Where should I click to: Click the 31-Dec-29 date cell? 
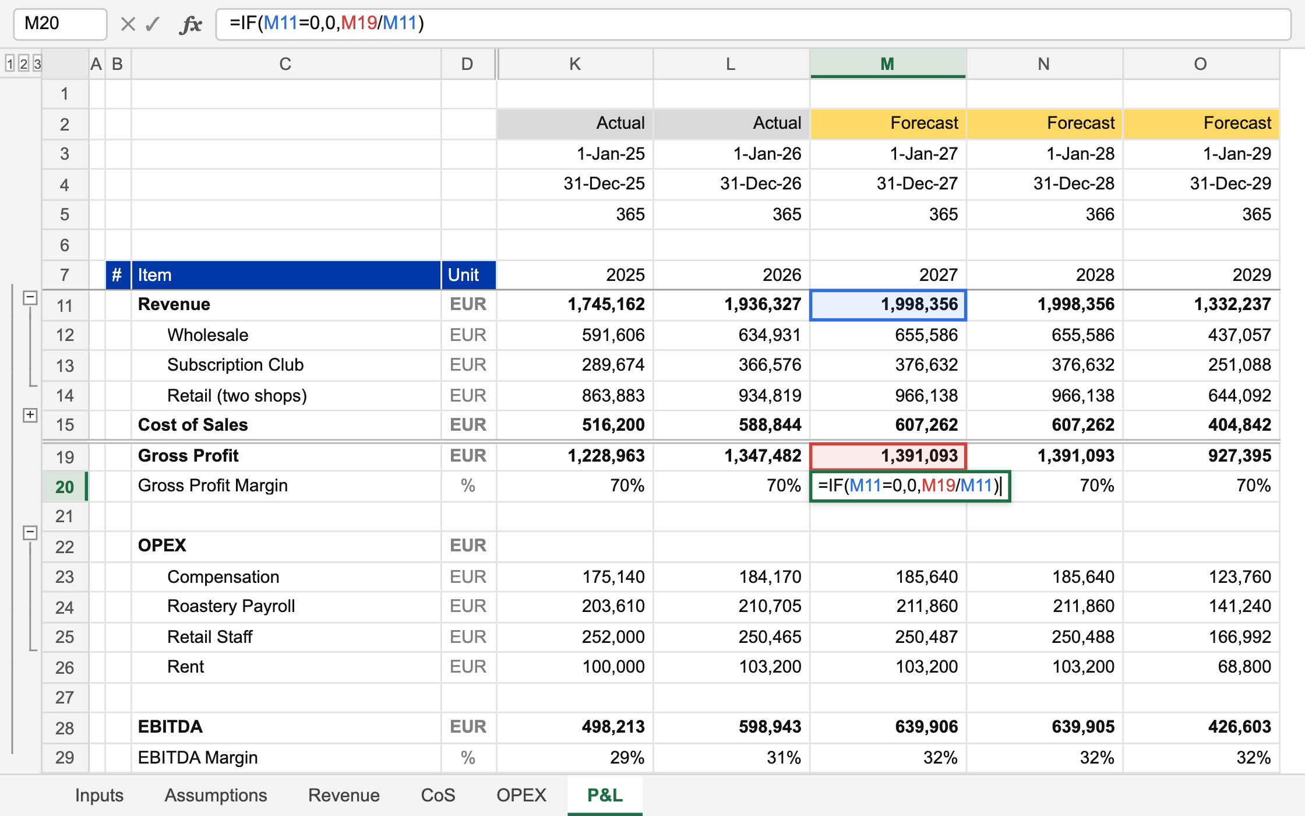(x=1201, y=184)
